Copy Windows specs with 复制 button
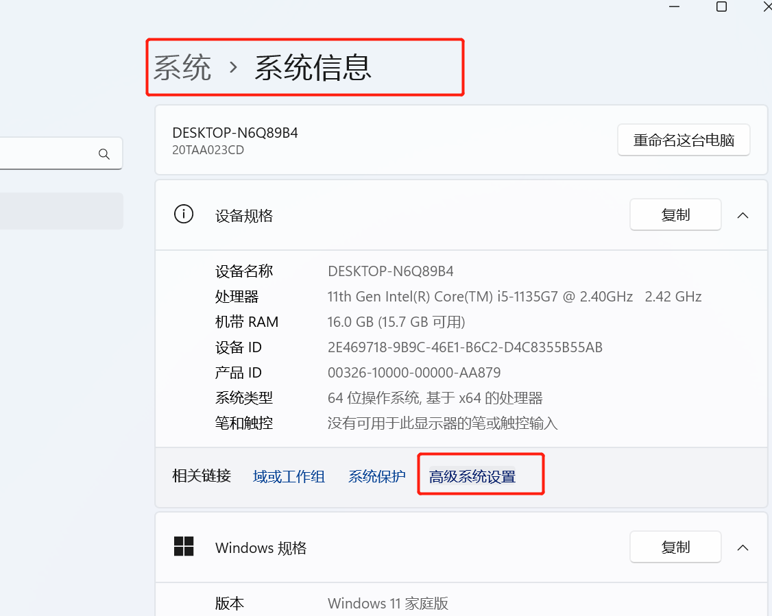The width and height of the screenshot is (772, 616). [675, 547]
